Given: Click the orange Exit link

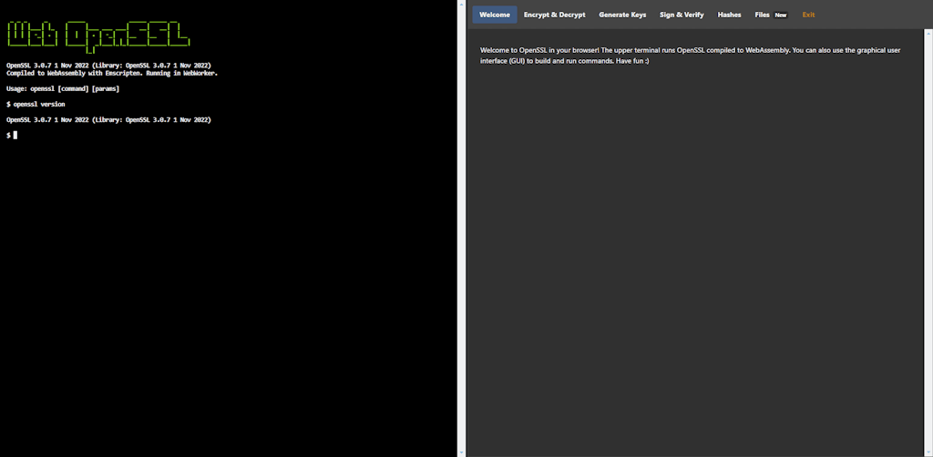Looking at the screenshot, I should (809, 15).
